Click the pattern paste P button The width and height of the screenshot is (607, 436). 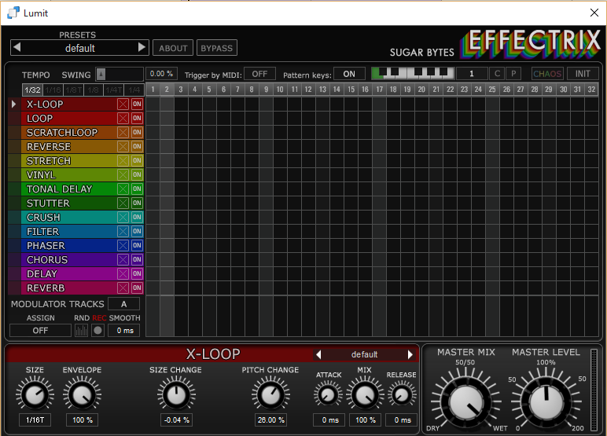coord(513,74)
